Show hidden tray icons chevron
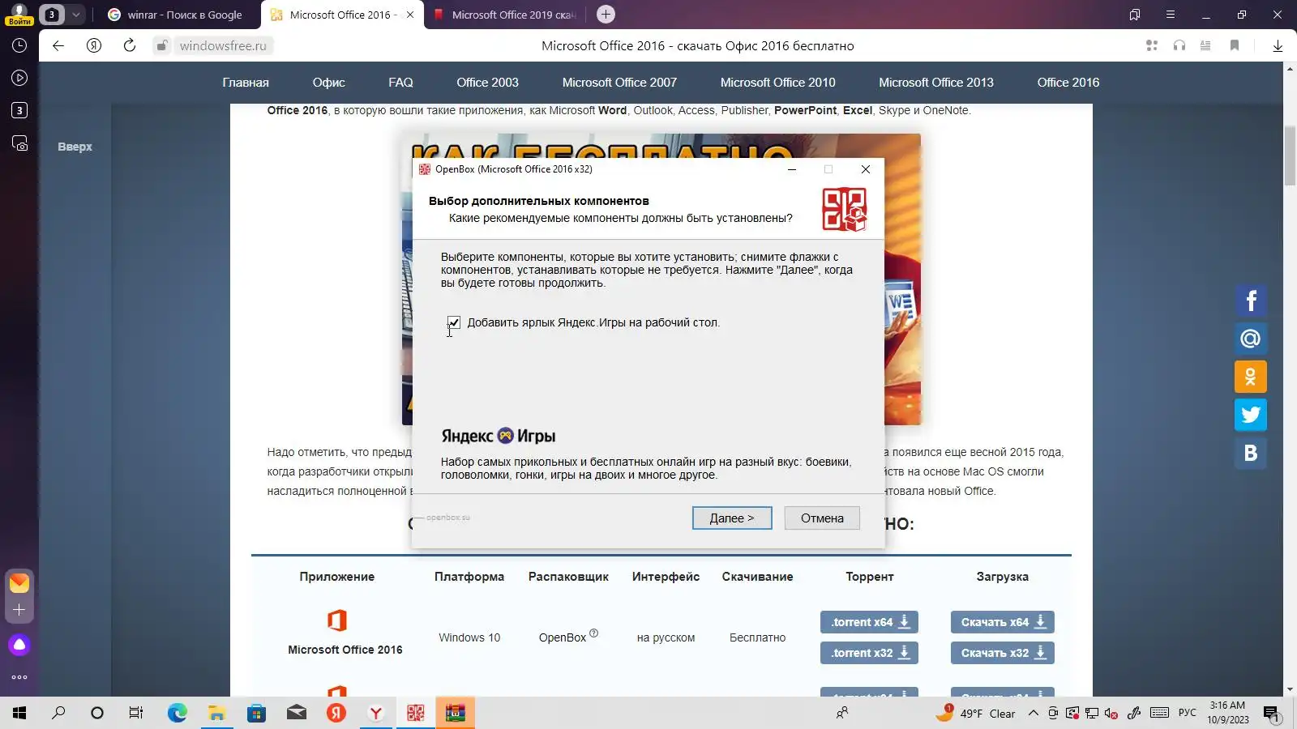This screenshot has height=729, width=1297. pyautogui.click(x=1033, y=713)
